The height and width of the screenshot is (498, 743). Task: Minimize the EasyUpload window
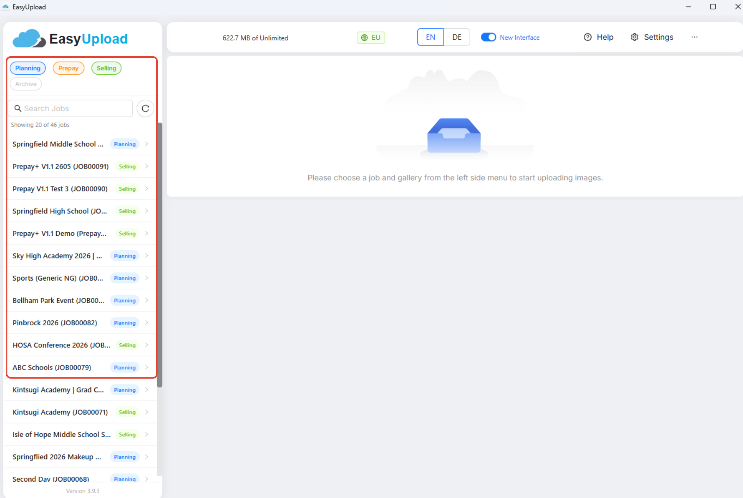pyautogui.click(x=688, y=7)
